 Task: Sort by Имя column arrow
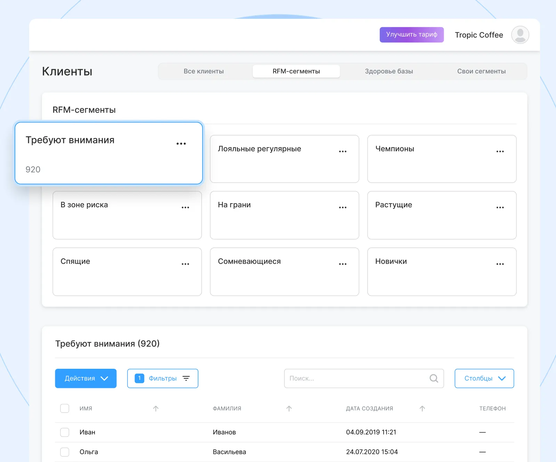[156, 408]
